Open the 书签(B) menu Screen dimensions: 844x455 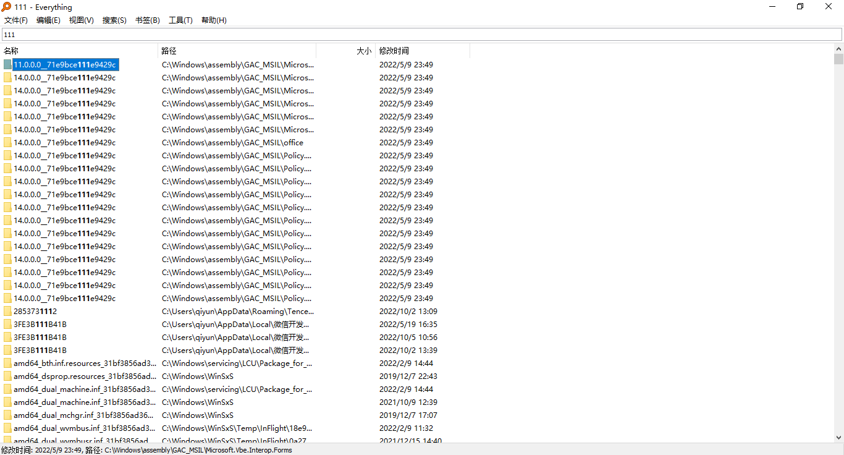point(147,20)
